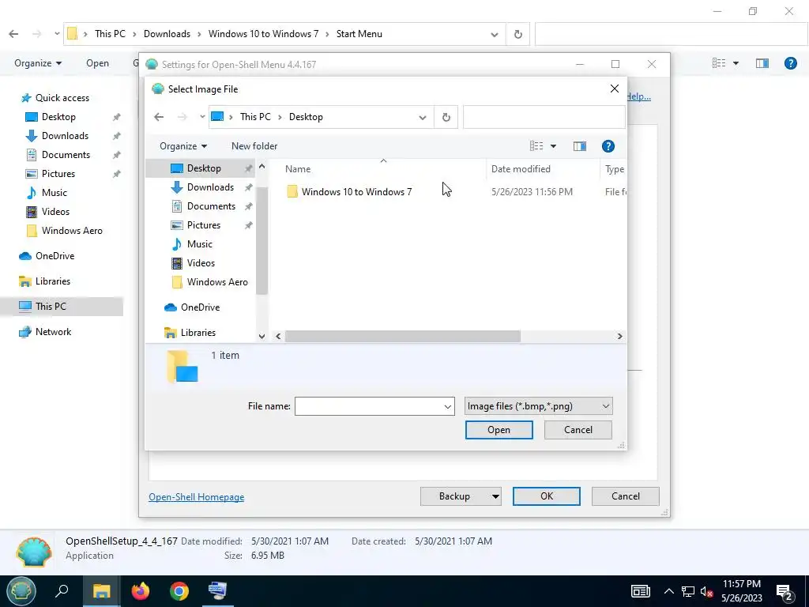The width and height of the screenshot is (809, 607).
Task: Open the Image files type filter dropdown
Action: [538, 406]
